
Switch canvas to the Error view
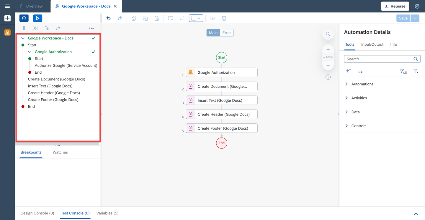pos(227,33)
